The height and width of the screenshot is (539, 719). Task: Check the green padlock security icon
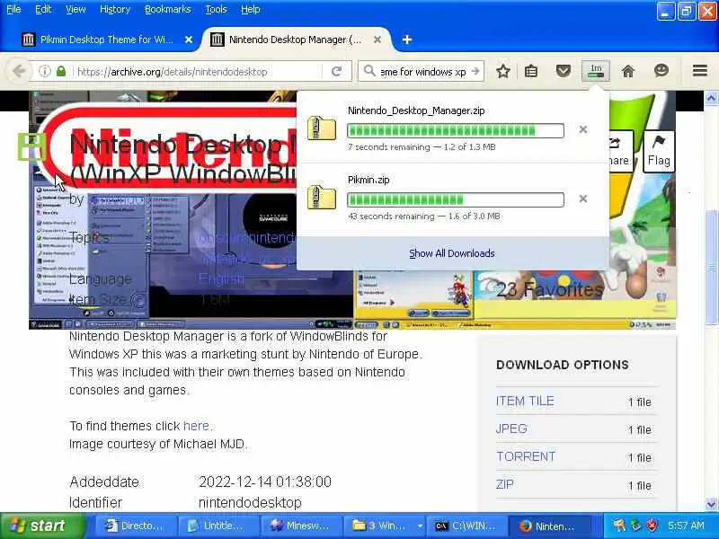(61, 71)
